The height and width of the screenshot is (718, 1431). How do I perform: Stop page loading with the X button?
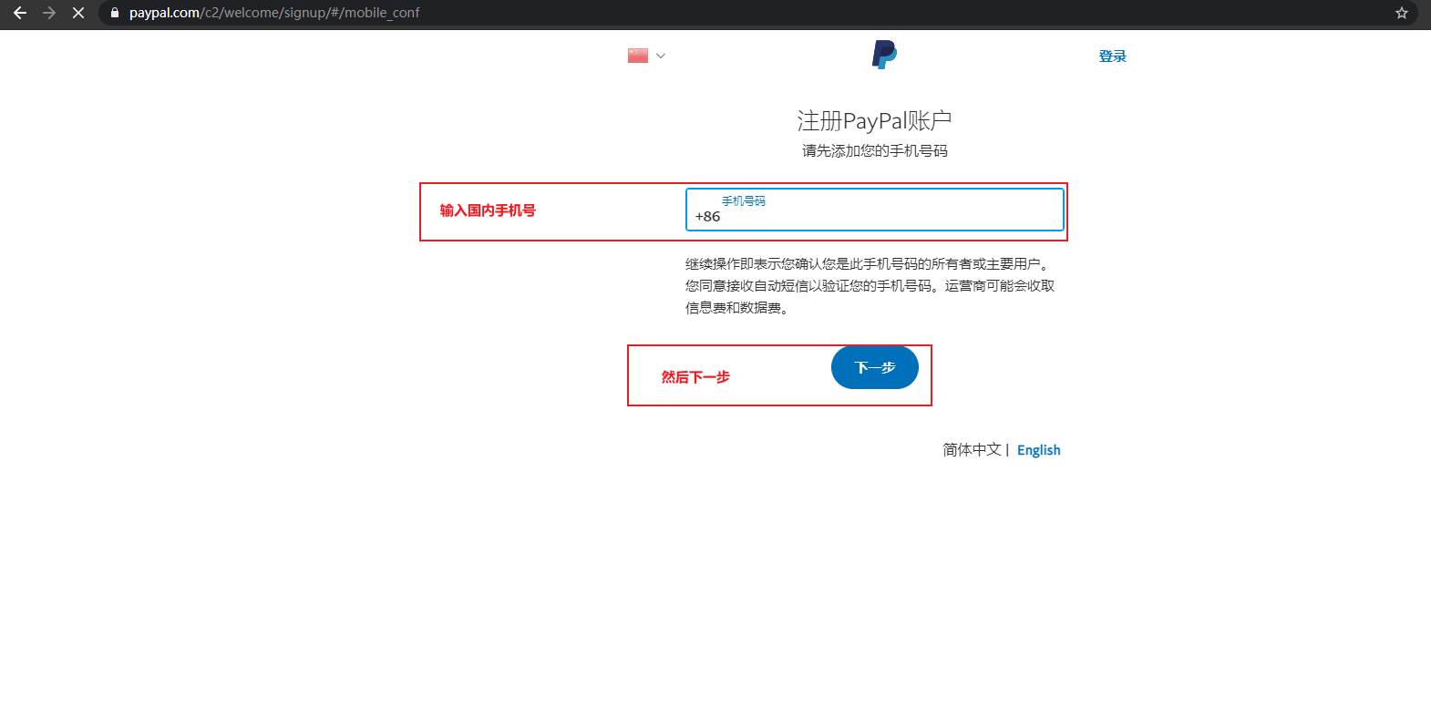click(78, 13)
